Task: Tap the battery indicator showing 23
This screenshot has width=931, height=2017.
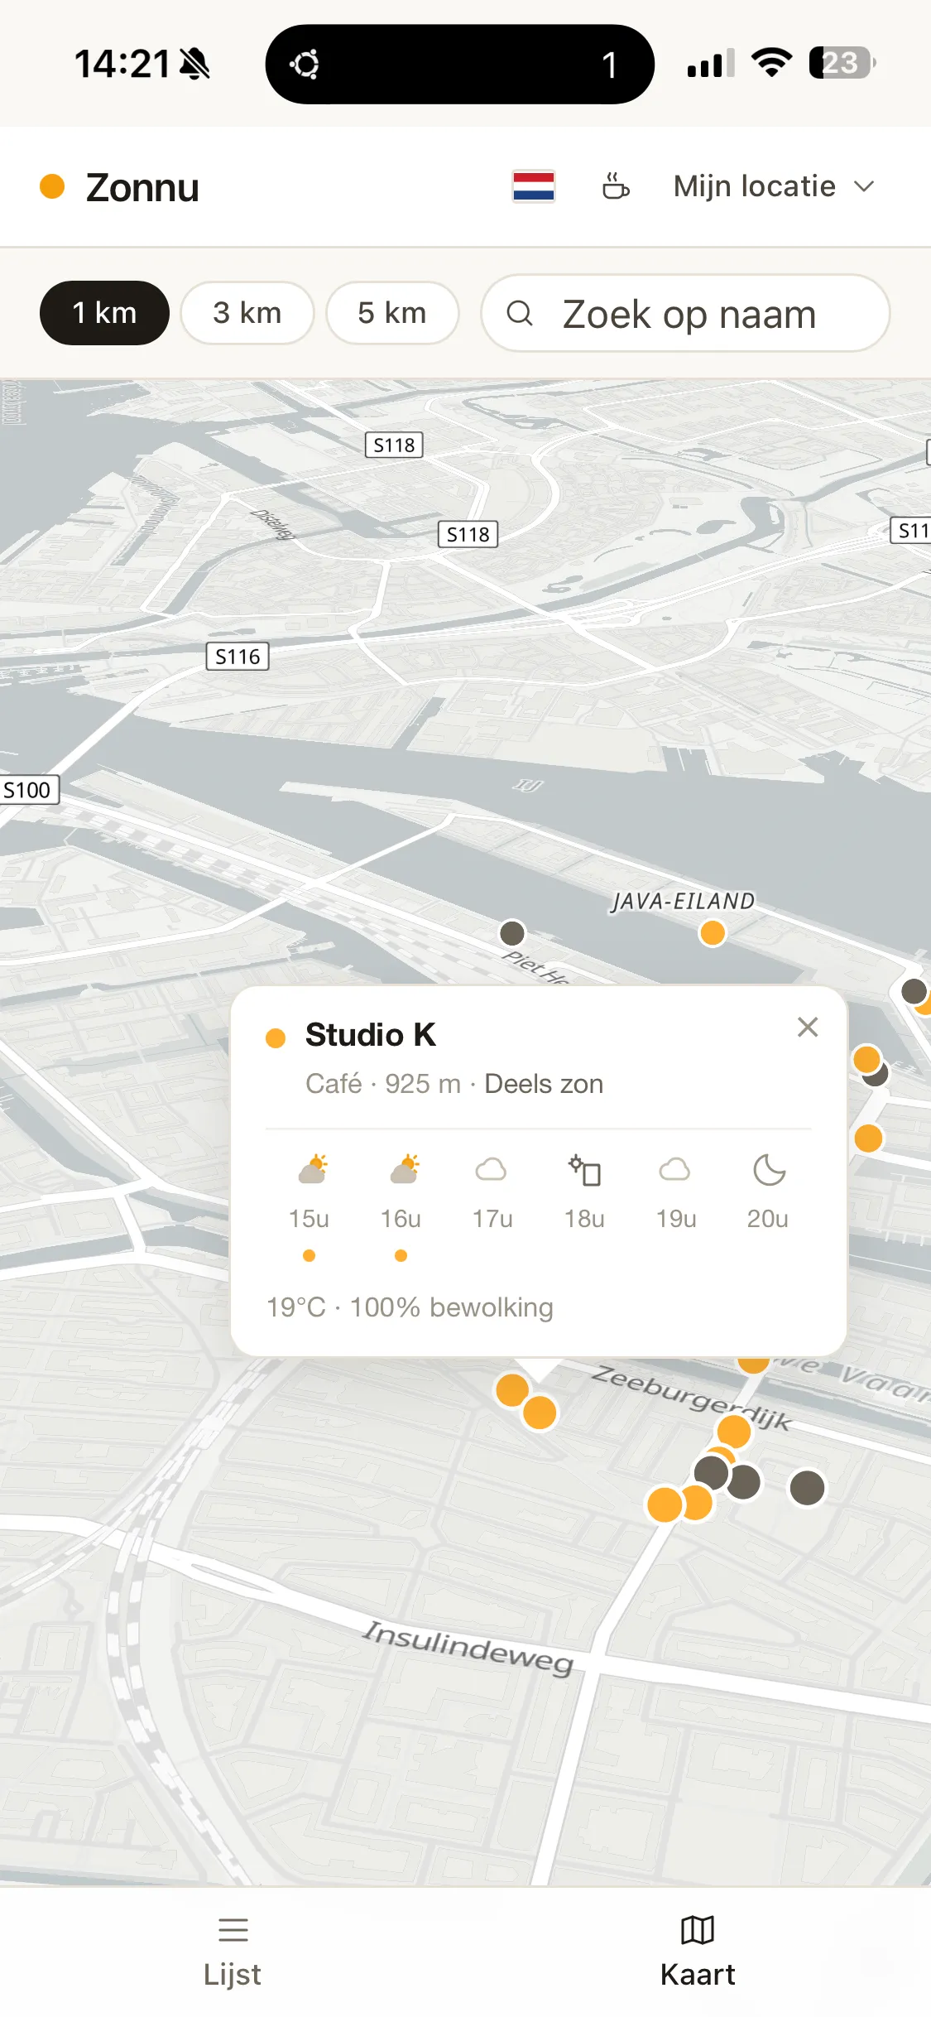Action: pyautogui.click(x=842, y=63)
